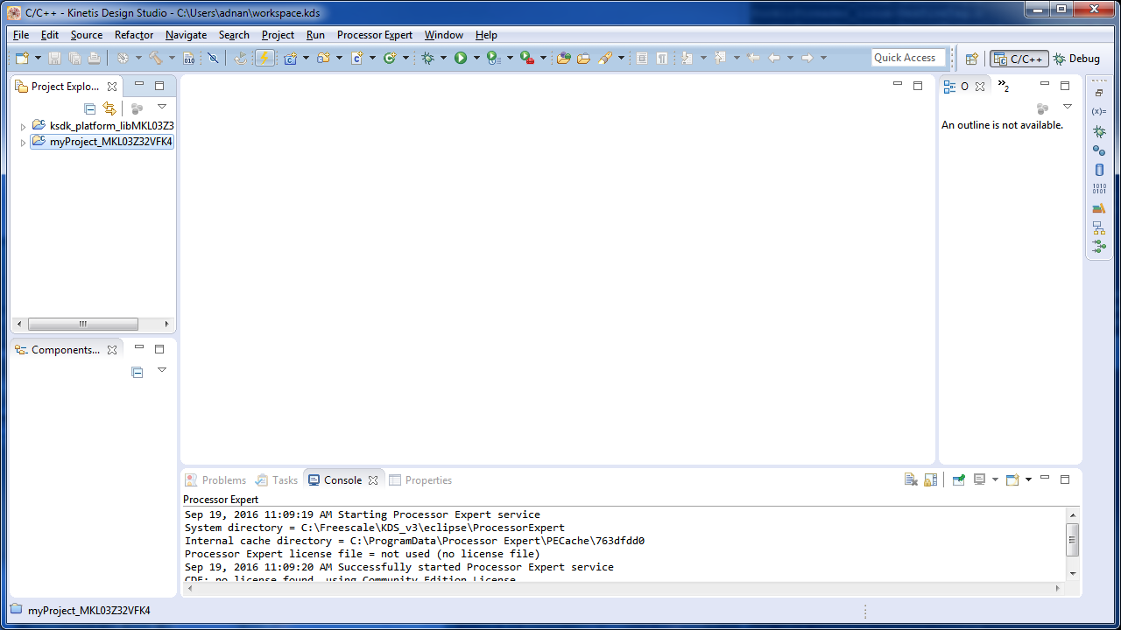Expand the myProject_MKL03Z32VFK4 project
This screenshot has width=1121, height=630.
(x=22, y=142)
